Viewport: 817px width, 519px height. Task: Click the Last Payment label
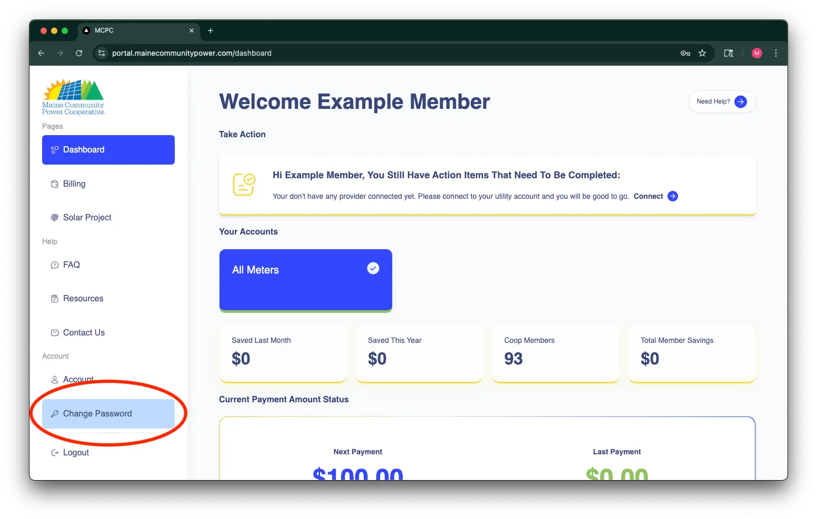(617, 452)
